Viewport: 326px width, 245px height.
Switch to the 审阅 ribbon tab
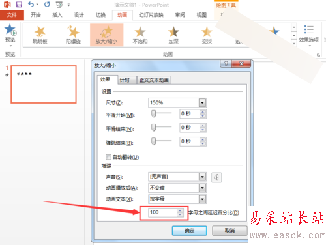click(x=180, y=15)
